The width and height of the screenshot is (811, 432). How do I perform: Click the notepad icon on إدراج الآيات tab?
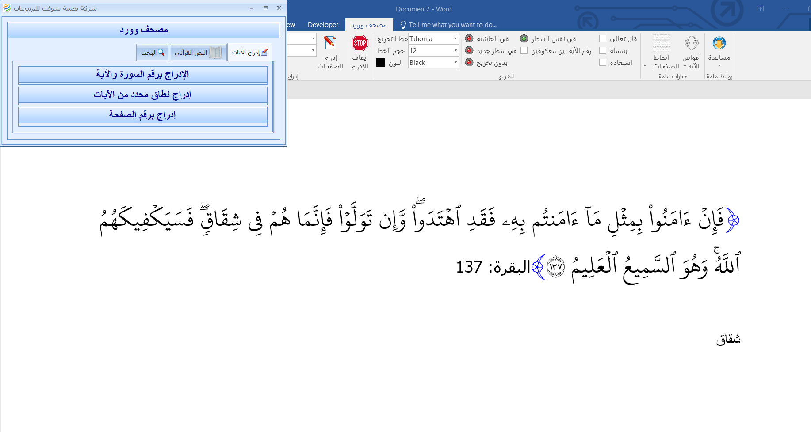pyautogui.click(x=264, y=52)
